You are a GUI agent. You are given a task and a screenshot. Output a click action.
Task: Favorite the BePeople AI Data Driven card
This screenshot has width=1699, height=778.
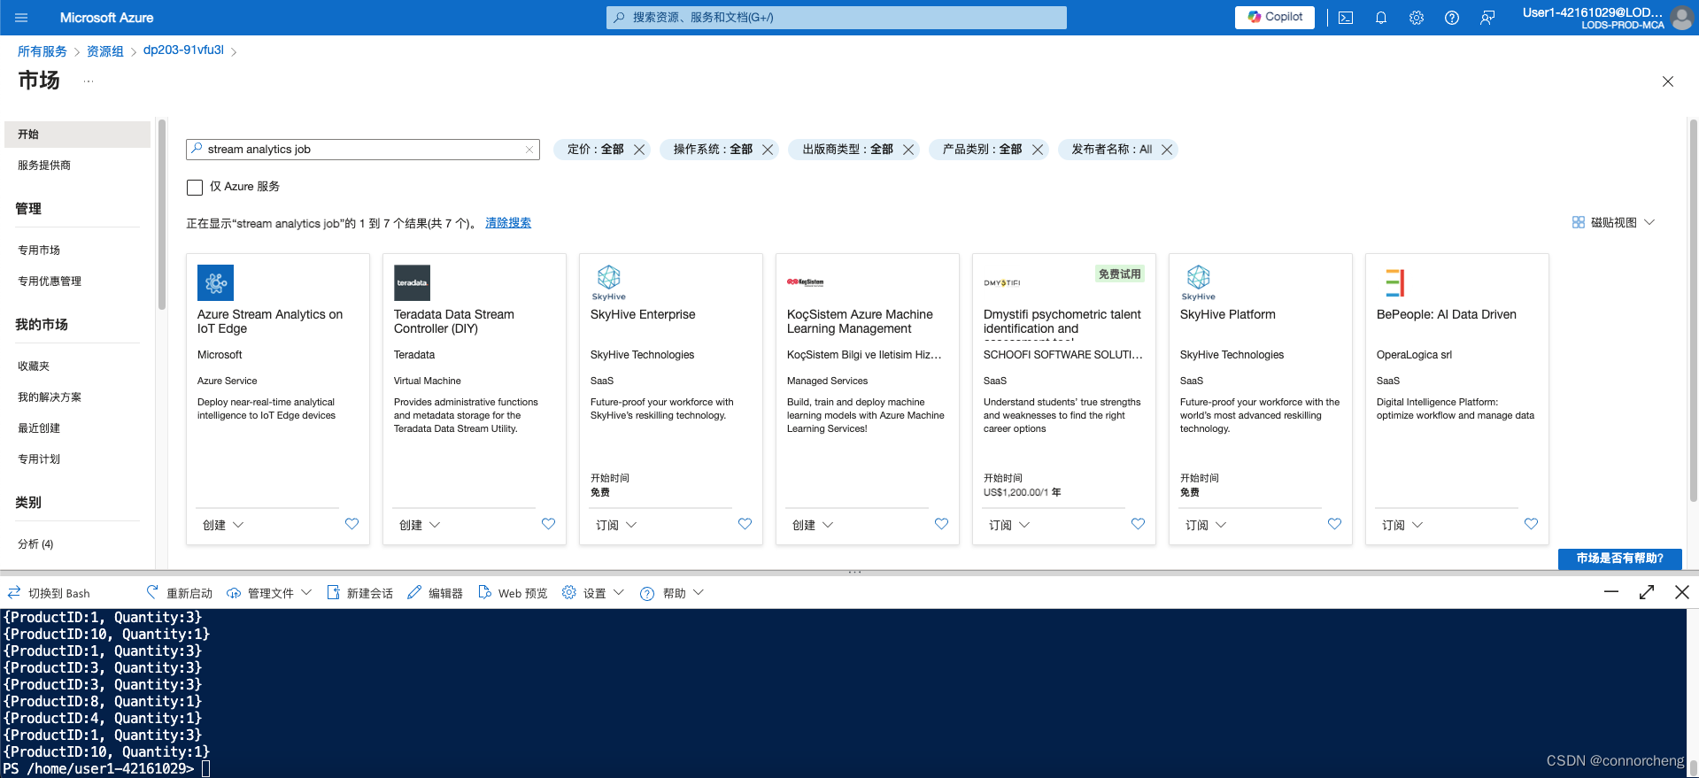(1531, 524)
